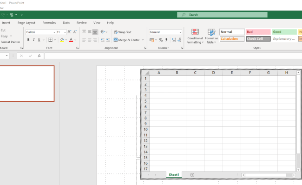This screenshot has height=185, width=302.
Task: Toggle Bold formatting
Action: point(28,40)
